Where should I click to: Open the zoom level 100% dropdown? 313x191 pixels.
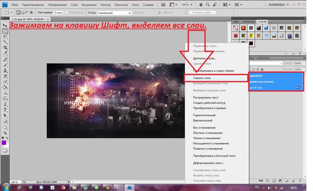tap(186, 5)
